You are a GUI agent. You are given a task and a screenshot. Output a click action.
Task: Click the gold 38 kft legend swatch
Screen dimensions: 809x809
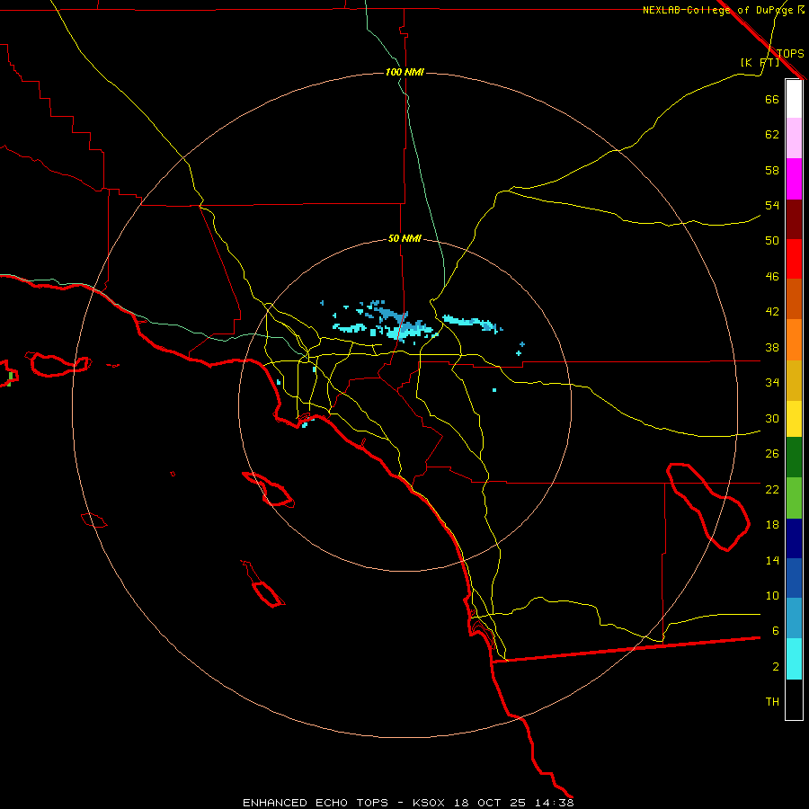794,380
